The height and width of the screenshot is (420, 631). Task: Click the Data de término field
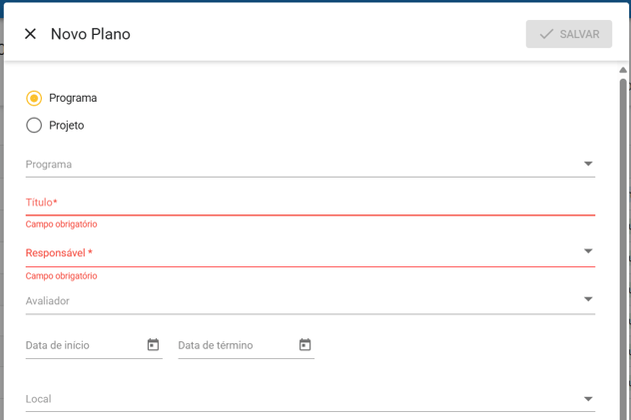pos(236,345)
